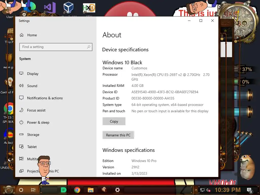Image resolution: width=260 pixels, height=195 pixels.
Task: Click the Edition value Windows 10 Pro
Action: click(x=144, y=161)
